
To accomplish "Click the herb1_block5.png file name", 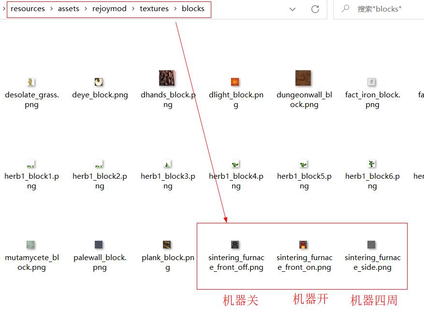I will pos(304,181).
